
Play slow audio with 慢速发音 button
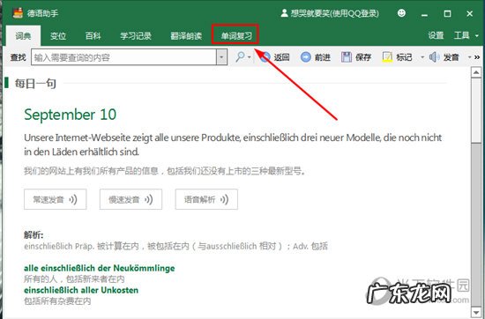point(131,199)
